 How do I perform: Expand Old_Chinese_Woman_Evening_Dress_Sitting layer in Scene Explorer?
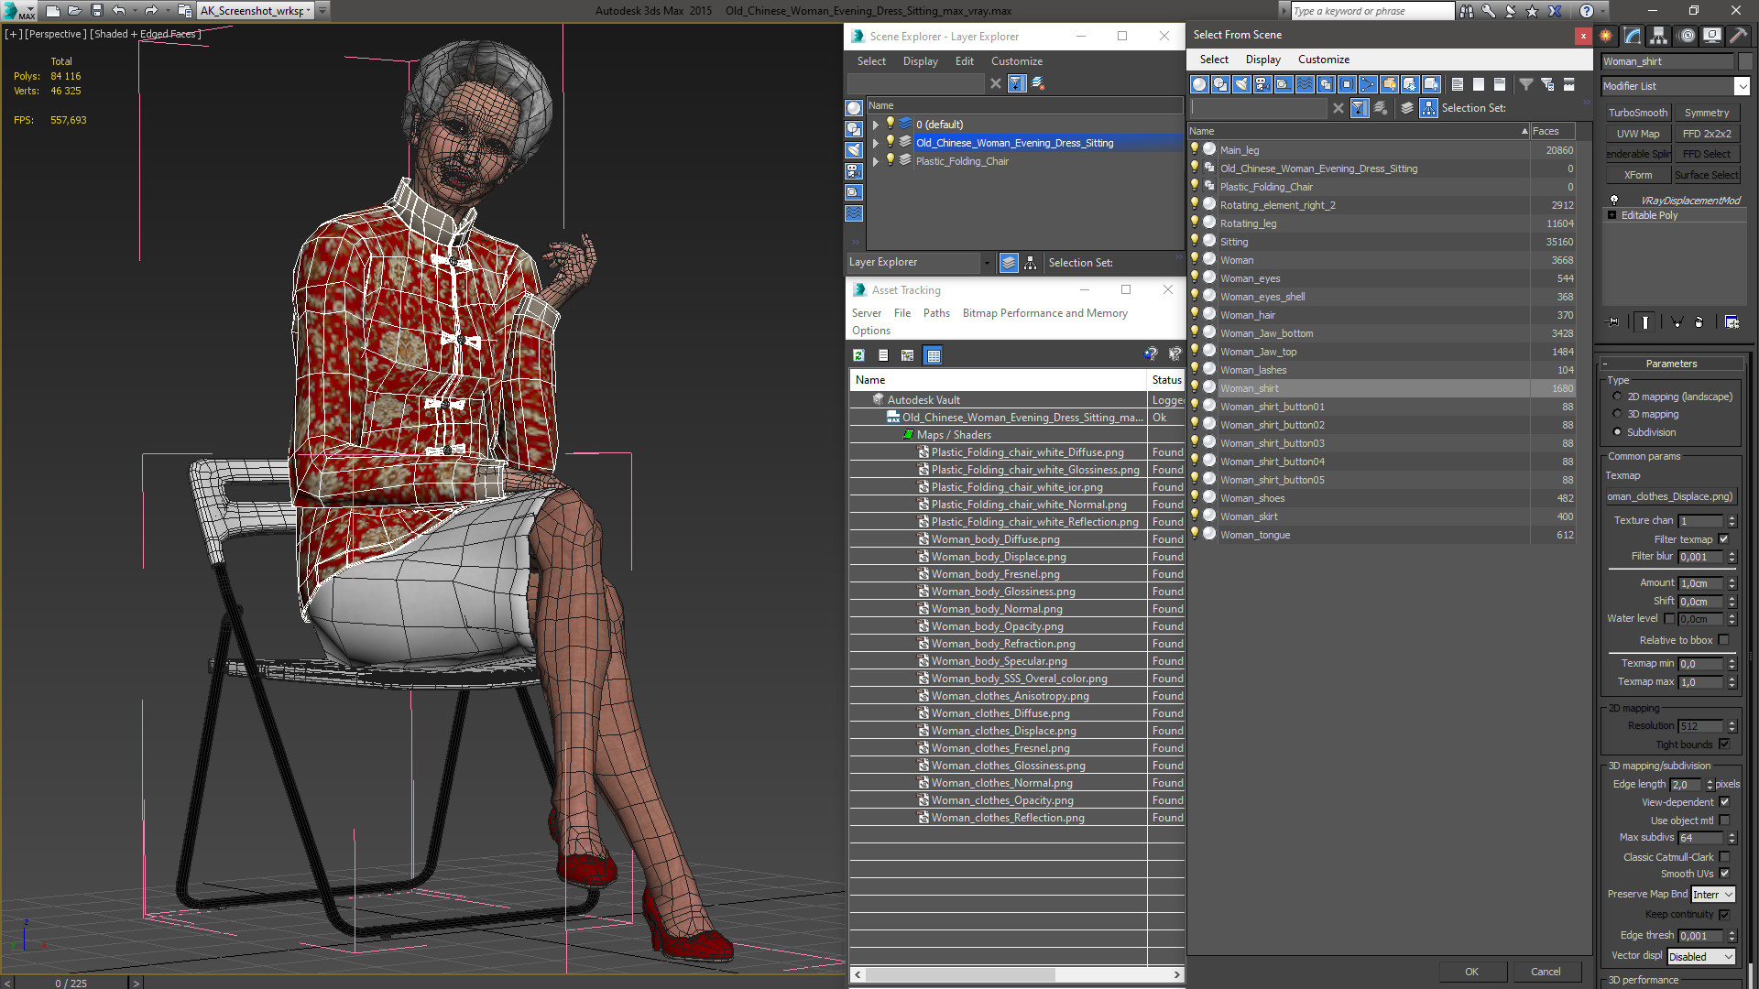coord(876,143)
